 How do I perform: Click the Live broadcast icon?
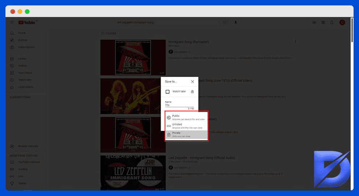(12, 176)
